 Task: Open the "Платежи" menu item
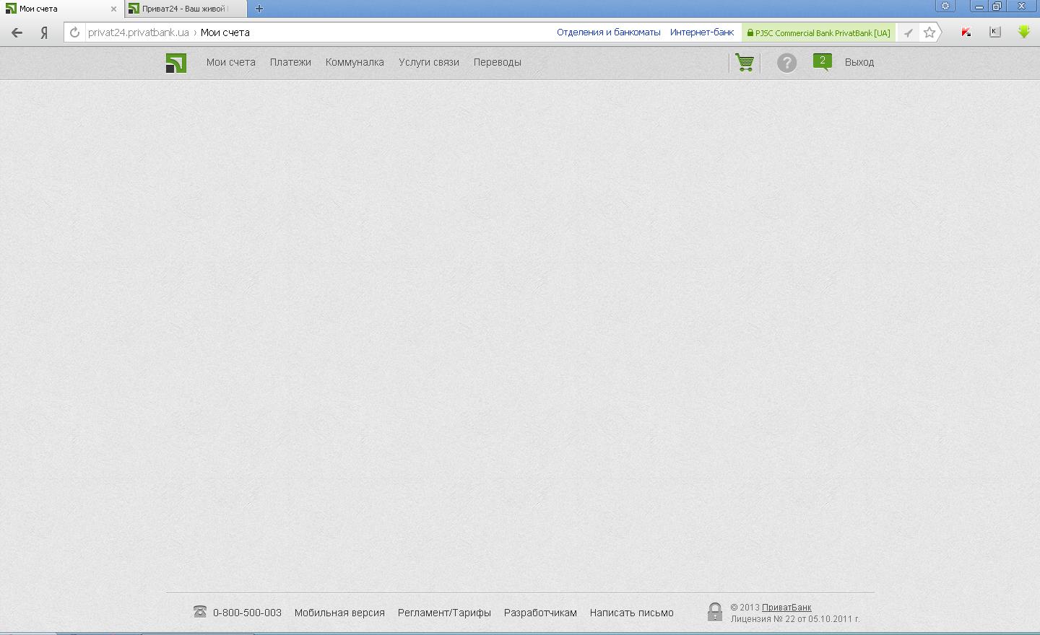(290, 62)
